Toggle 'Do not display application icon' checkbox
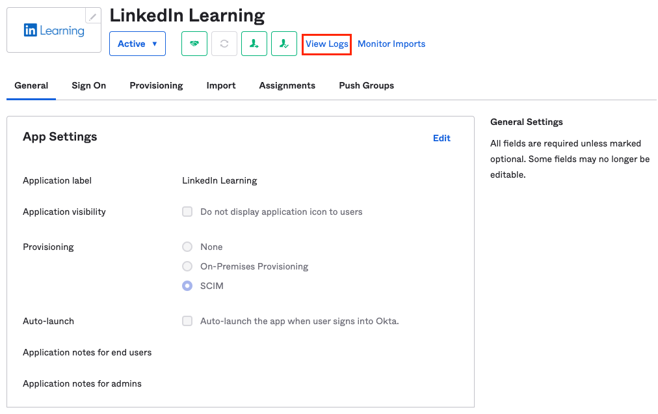This screenshot has width=658, height=414. [x=187, y=212]
